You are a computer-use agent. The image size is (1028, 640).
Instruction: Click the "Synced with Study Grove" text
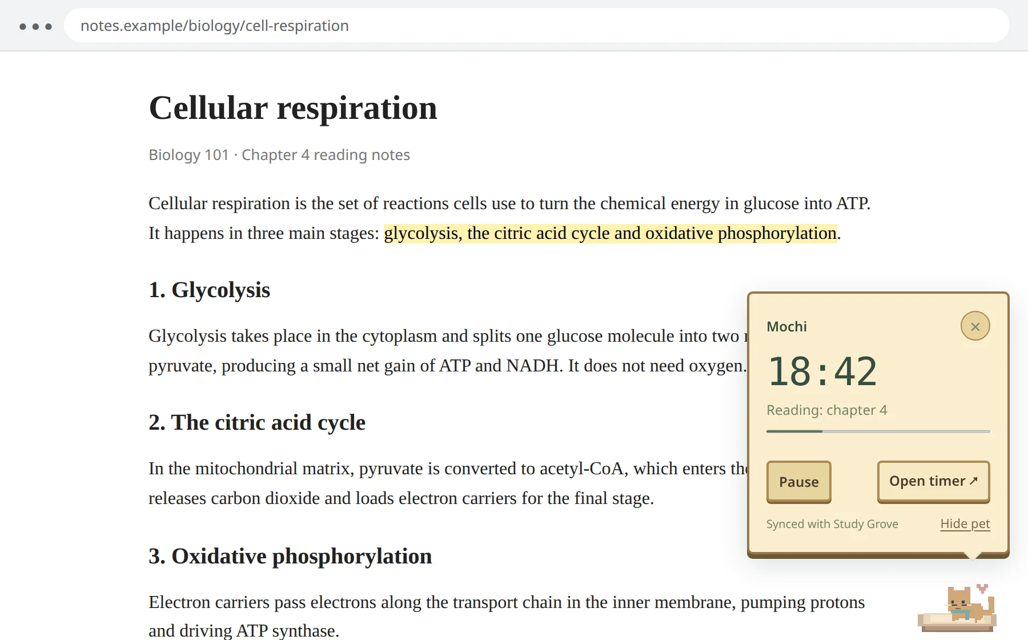coord(832,524)
